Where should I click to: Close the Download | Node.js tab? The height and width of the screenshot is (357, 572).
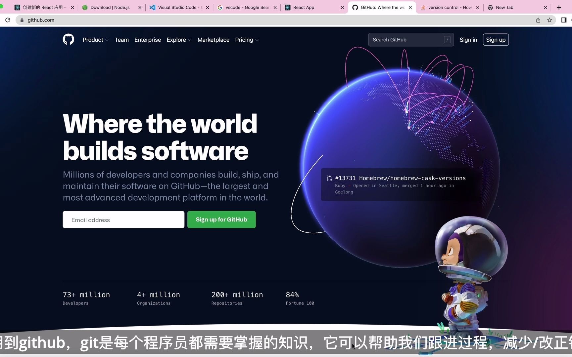click(x=140, y=7)
